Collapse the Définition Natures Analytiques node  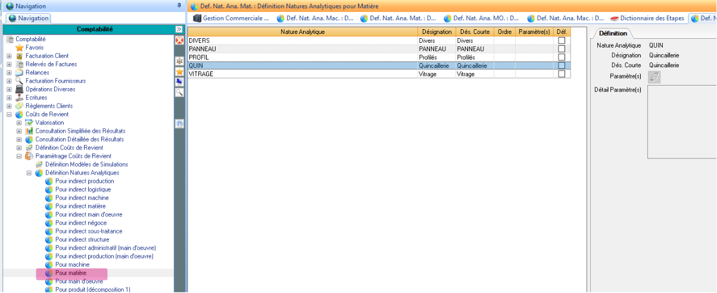coord(29,173)
